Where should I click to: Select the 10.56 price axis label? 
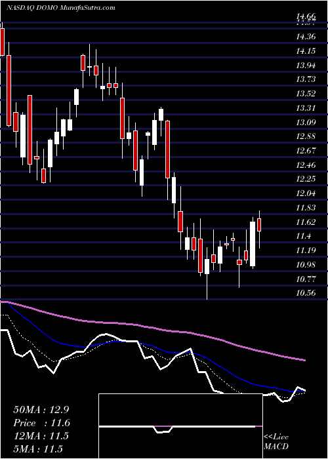(x=306, y=292)
